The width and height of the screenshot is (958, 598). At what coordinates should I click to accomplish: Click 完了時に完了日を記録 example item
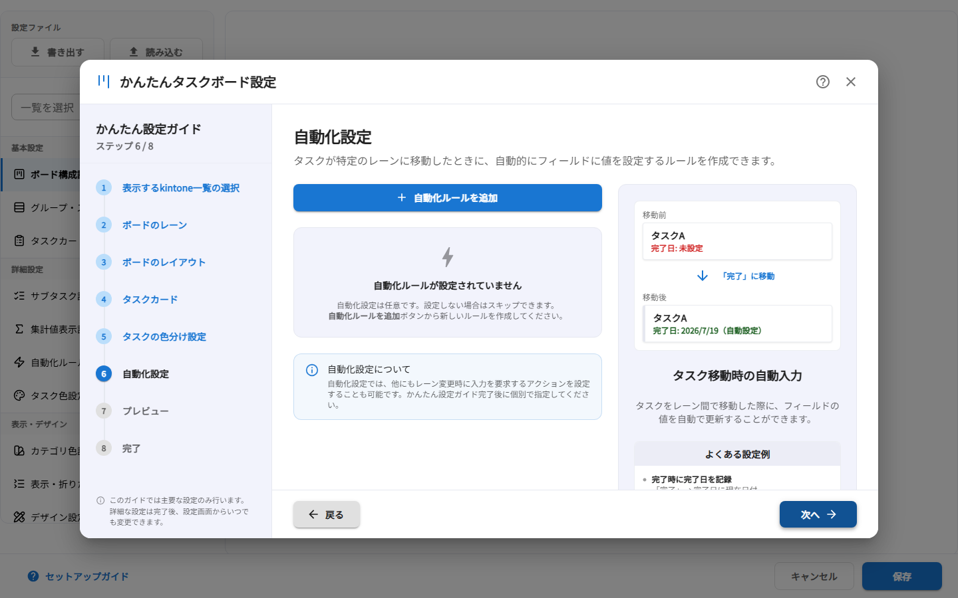point(691,480)
